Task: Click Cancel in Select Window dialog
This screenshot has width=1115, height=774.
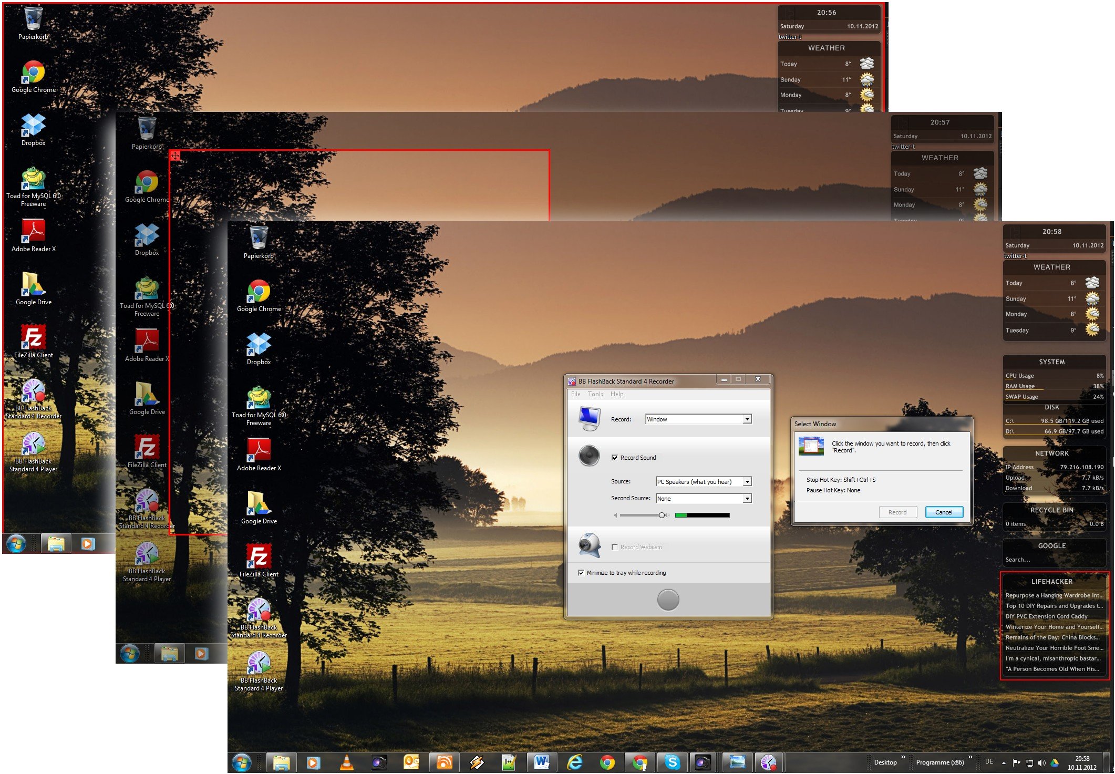Action: point(943,512)
